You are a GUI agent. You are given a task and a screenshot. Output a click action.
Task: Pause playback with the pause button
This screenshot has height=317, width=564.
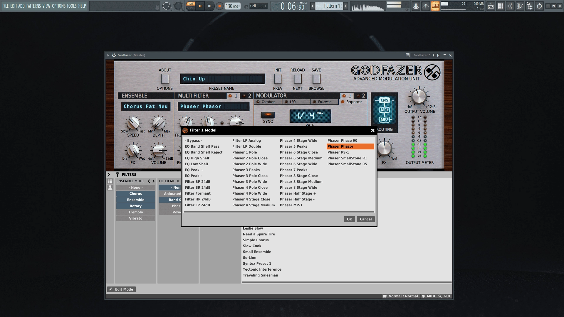click(200, 6)
